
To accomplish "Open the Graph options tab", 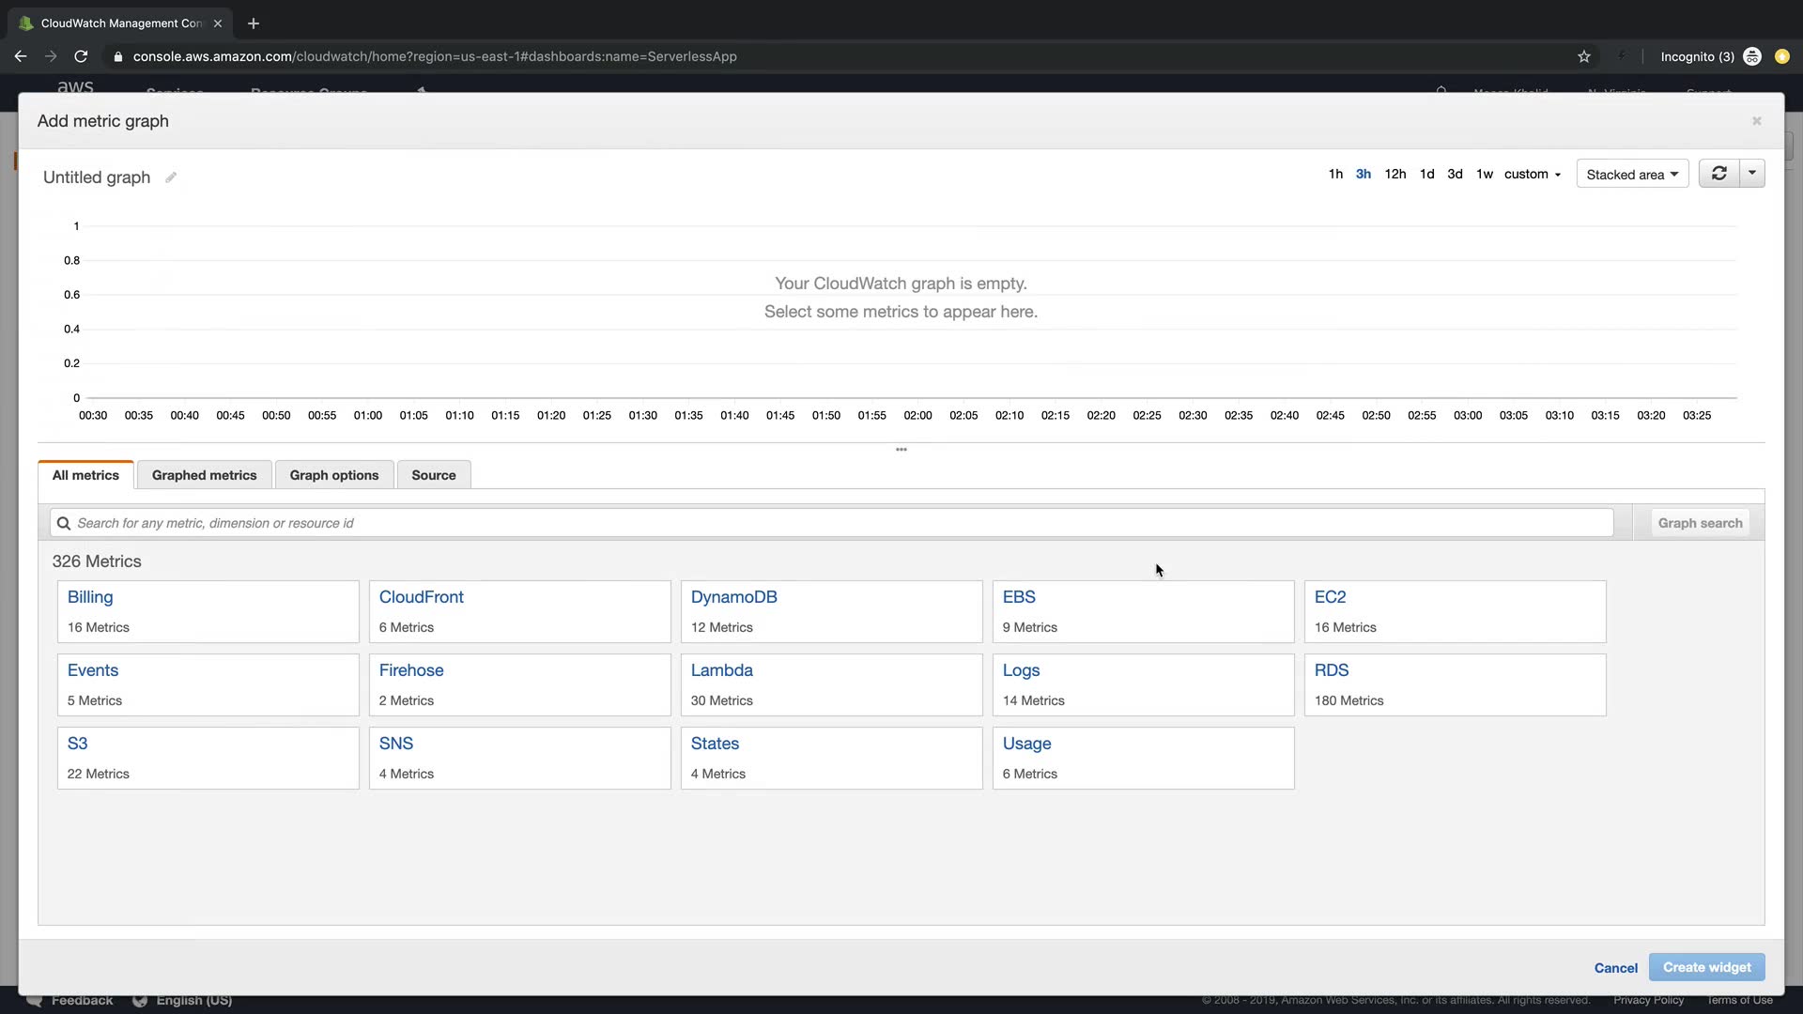I will click(334, 475).
